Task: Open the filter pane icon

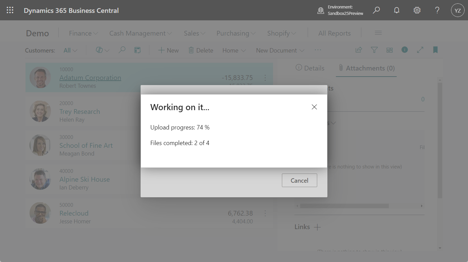Action: point(374,50)
